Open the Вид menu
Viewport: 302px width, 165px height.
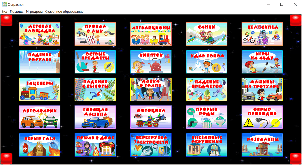pyautogui.click(x=4, y=12)
